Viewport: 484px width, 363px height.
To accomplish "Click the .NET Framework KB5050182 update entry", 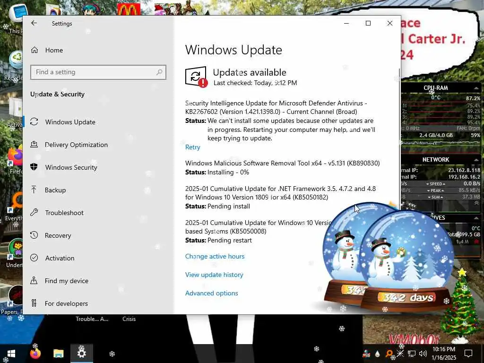I will coord(280,193).
